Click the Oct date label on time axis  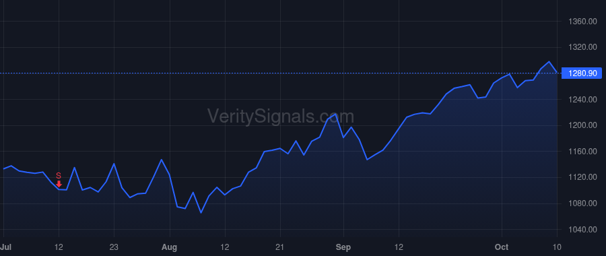pyautogui.click(x=502, y=247)
